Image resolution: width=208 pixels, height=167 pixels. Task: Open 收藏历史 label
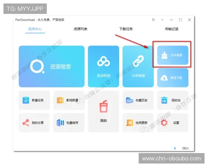(x=141, y=100)
